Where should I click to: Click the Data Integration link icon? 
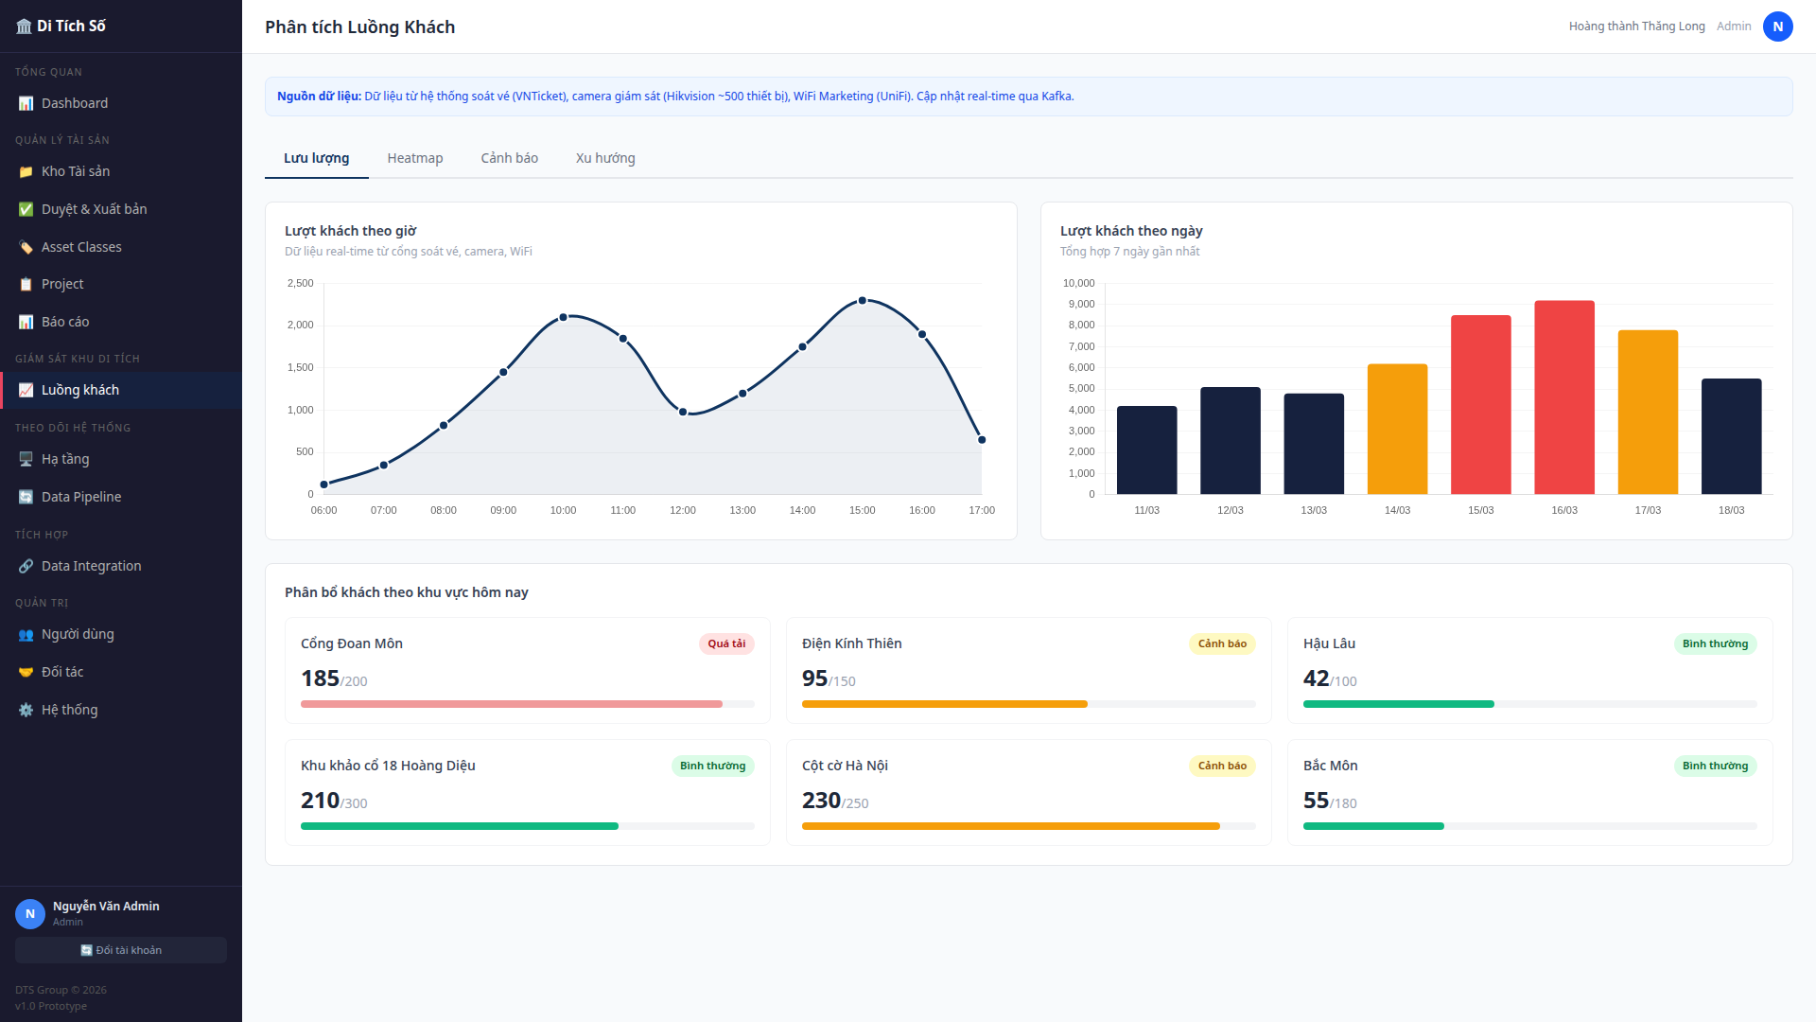point(26,566)
